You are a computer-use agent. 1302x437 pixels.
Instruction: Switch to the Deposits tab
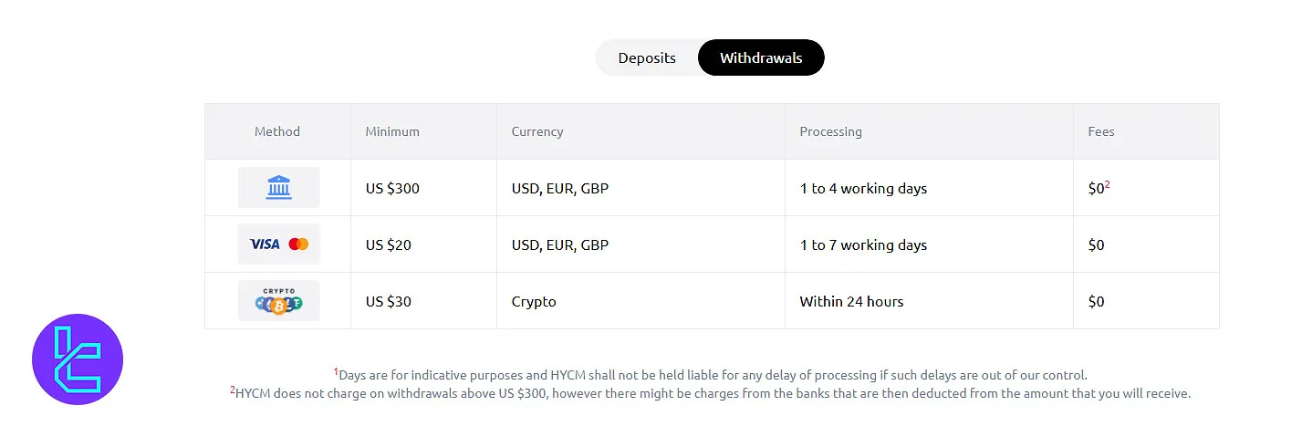[x=647, y=57]
